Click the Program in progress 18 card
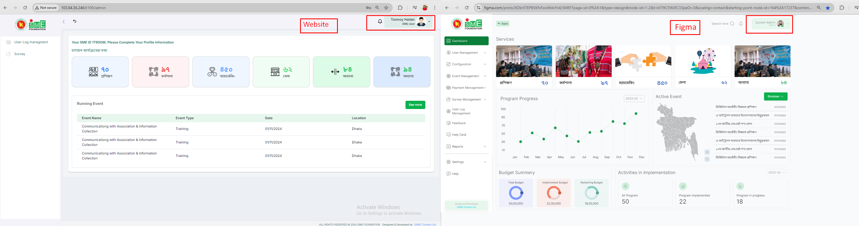 760,193
